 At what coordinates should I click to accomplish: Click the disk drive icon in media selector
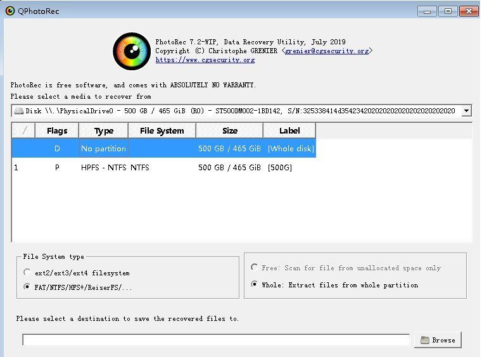(x=19, y=111)
